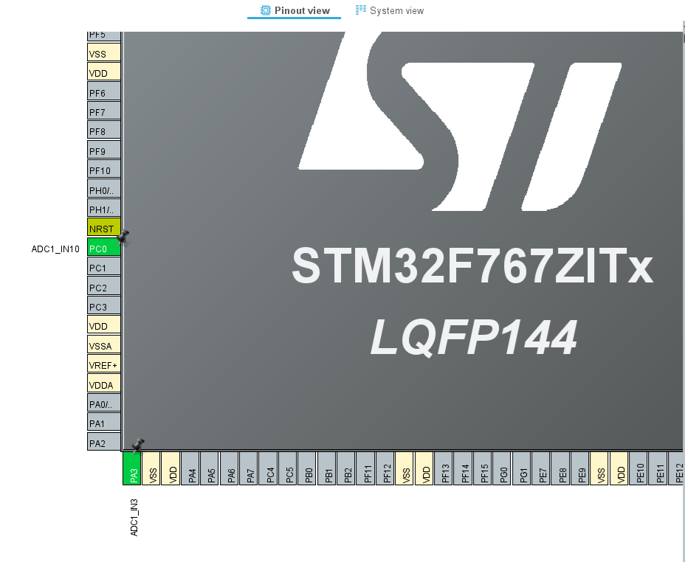Image resolution: width=685 pixels, height=562 pixels.
Task: Select pin PC4
Action: (268, 468)
